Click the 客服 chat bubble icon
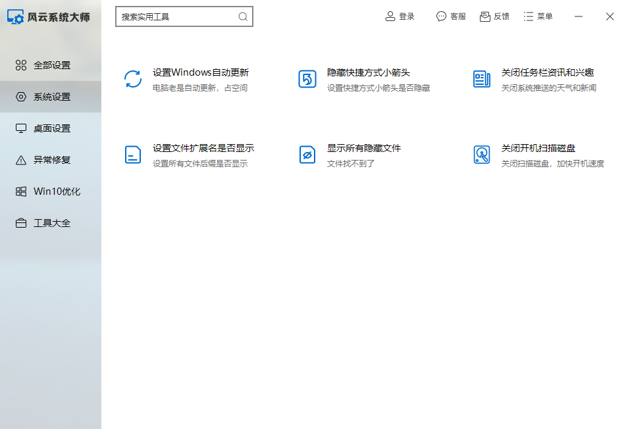This screenshot has height=429, width=626. pos(441,16)
